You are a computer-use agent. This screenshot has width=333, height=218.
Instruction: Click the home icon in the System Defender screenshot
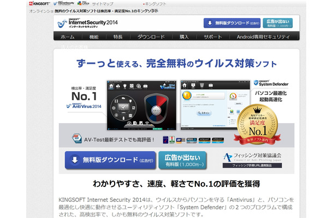[x=185, y=85]
